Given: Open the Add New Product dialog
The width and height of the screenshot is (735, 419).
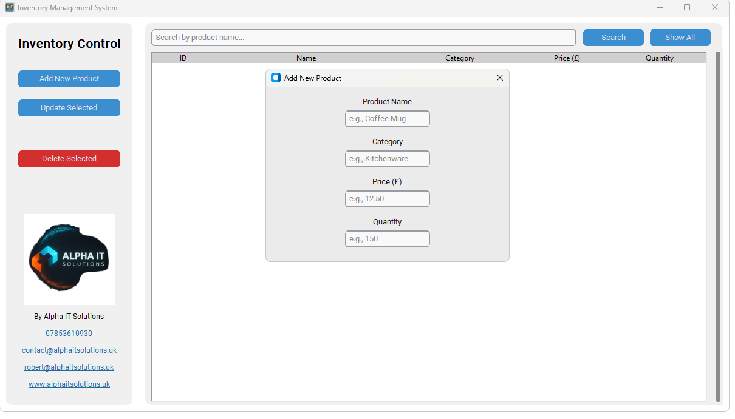Looking at the screenshot, I should tap(69, 78).
